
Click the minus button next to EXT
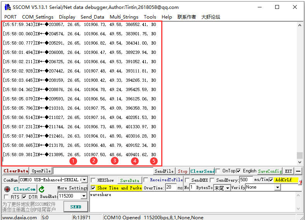pos(298,171)
